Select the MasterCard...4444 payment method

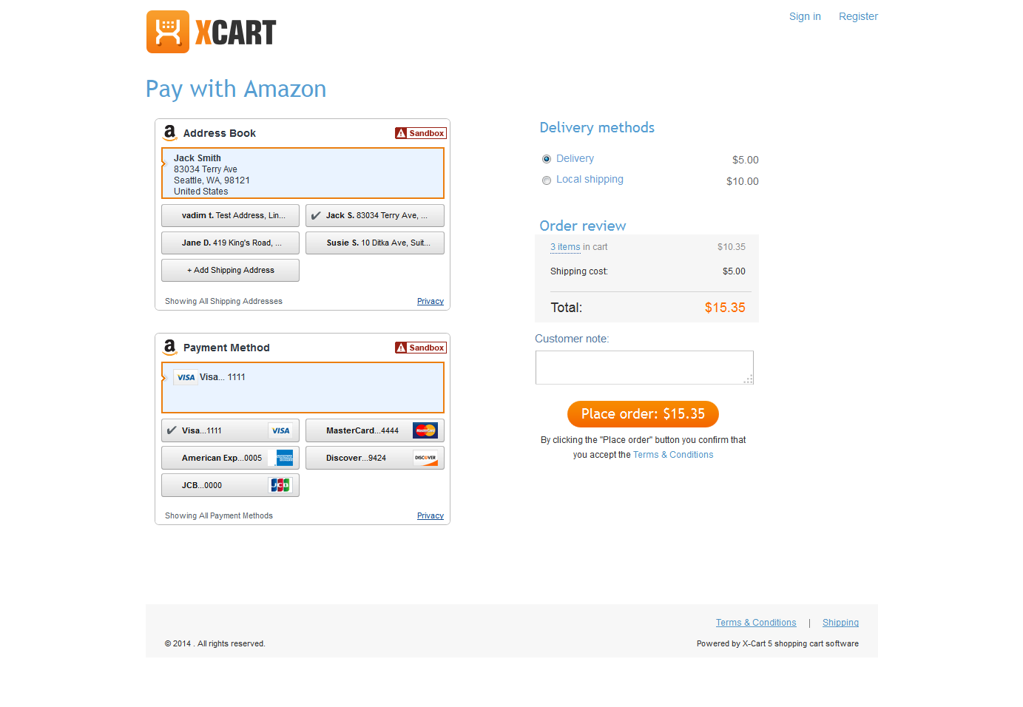(x=374, y=430)
